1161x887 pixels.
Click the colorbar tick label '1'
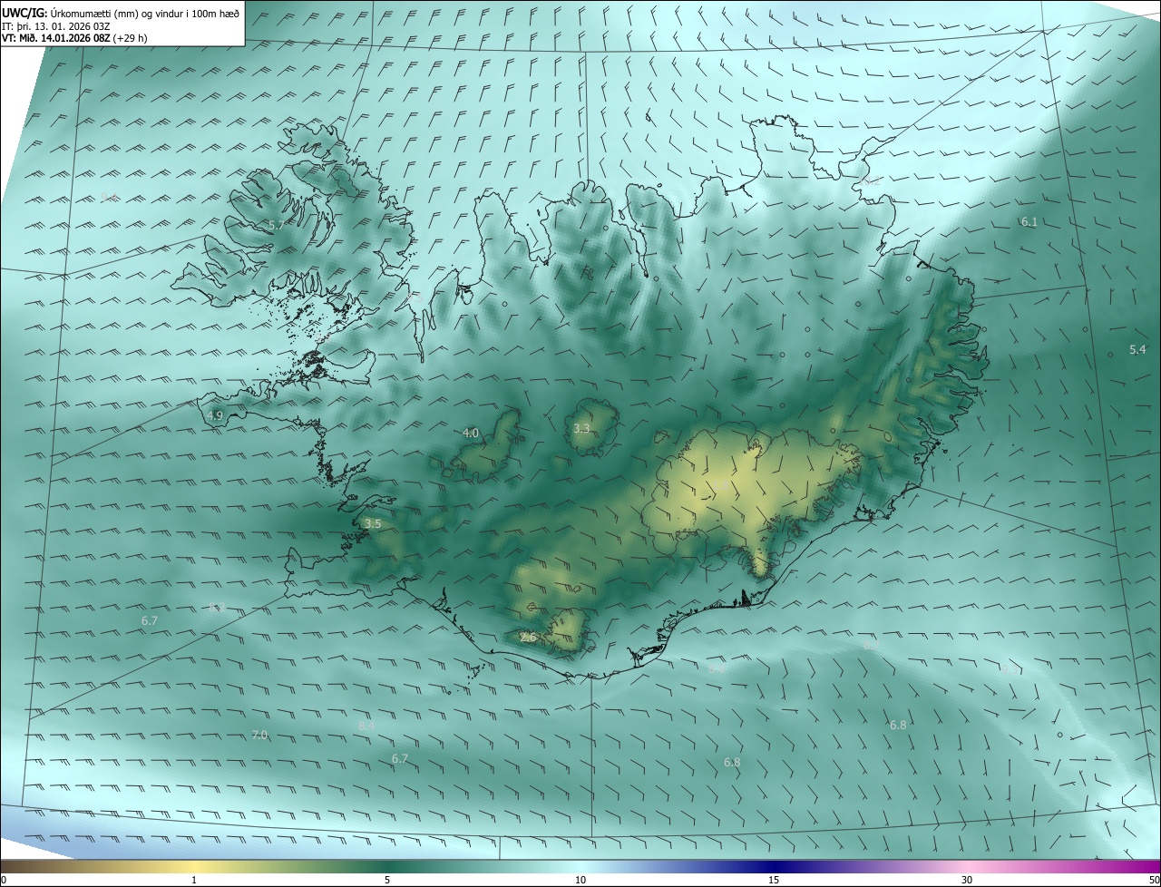coord(194,880)
